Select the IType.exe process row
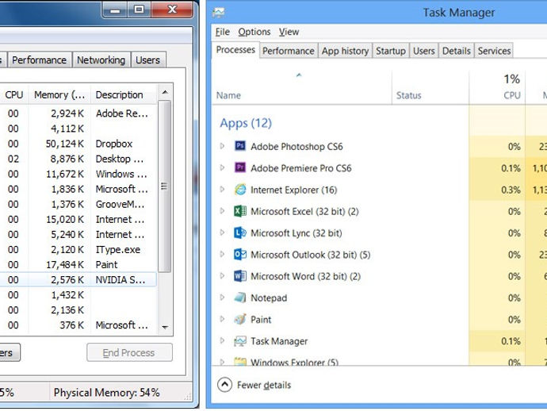This screenshot has width=547, height=411. 78,249
